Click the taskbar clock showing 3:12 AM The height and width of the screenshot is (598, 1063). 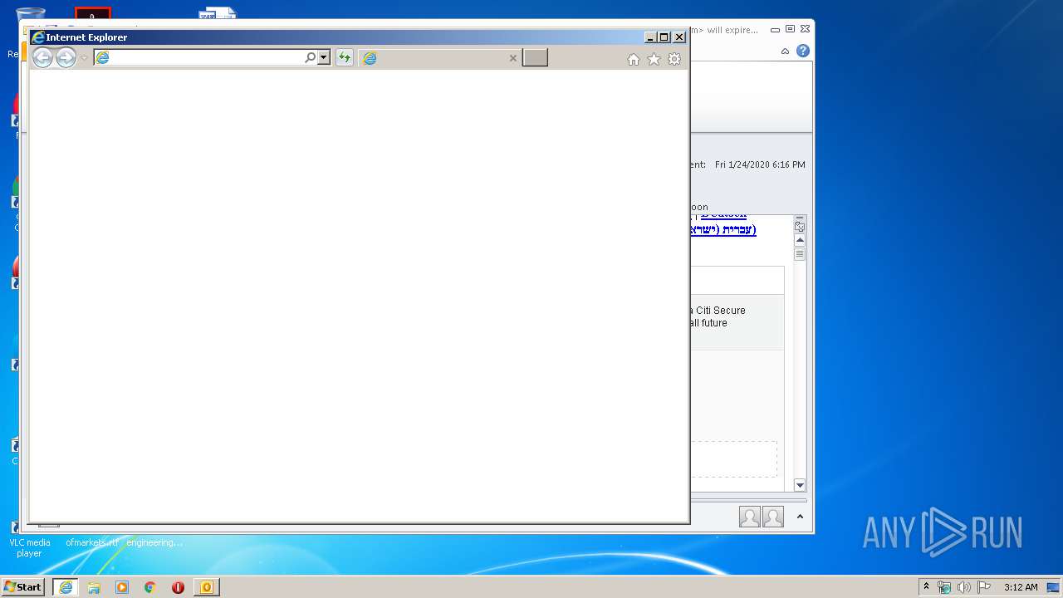[1021, 587]
